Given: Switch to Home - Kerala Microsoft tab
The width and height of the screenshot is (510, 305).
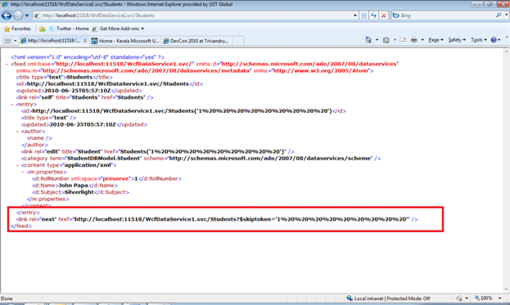Looking at the screenshot, I should tap(125, 41).
